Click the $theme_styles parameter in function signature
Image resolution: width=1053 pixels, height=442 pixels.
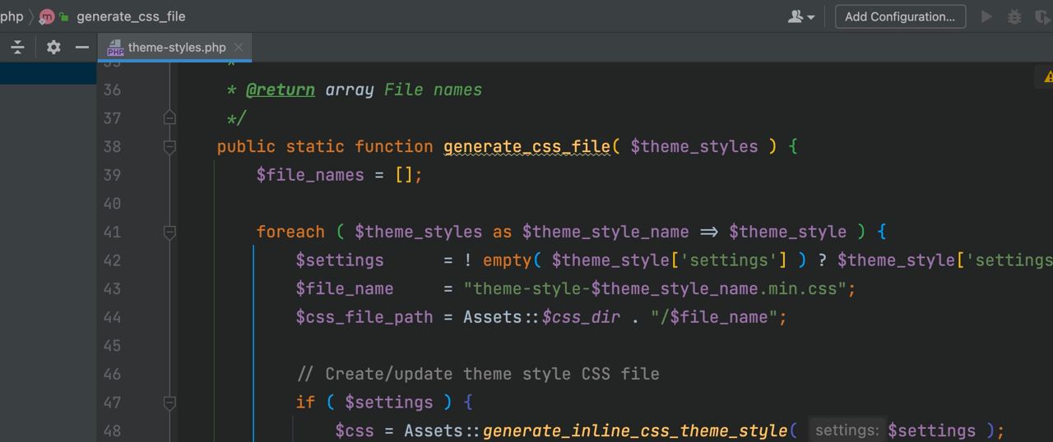(x=694, y=146)
